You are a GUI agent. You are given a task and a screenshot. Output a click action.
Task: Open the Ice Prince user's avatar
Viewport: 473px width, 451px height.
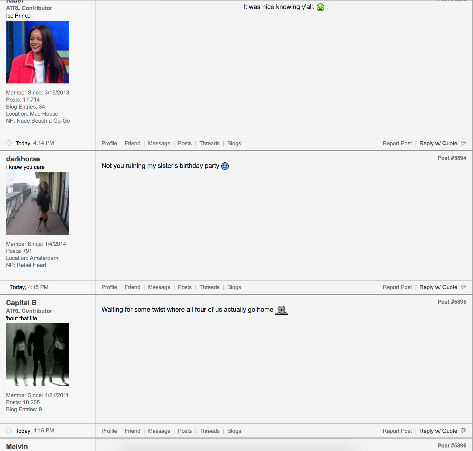click(37, 52)
